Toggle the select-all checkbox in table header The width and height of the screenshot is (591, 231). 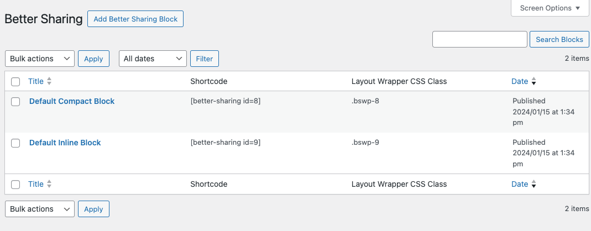click(x=15, y=82)
